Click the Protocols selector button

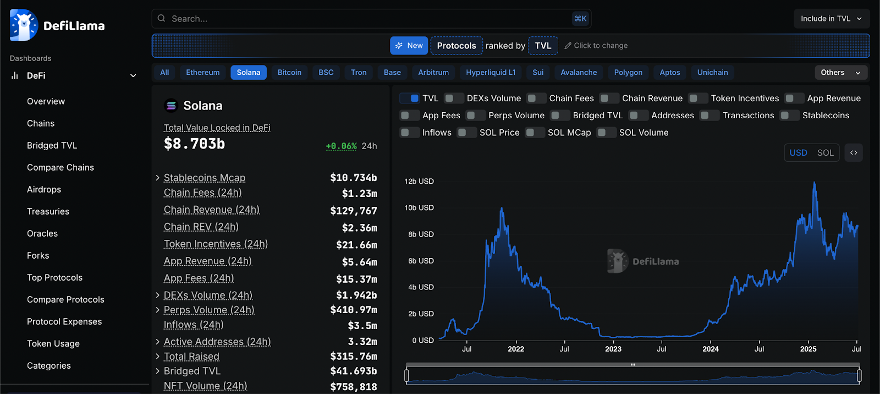click(x=457, y=46)
